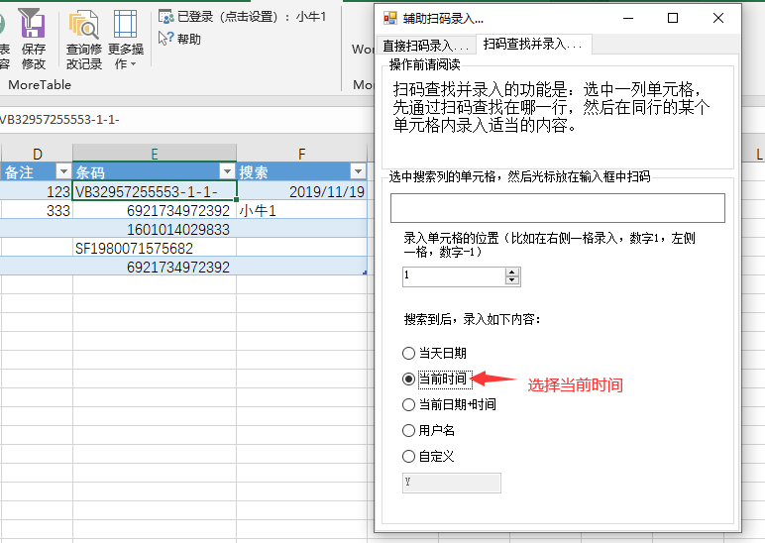Image resolution: width=765 pixels, height=543 pixels.
Task: Click the barcode scan input box
Action: coord(557,208)
